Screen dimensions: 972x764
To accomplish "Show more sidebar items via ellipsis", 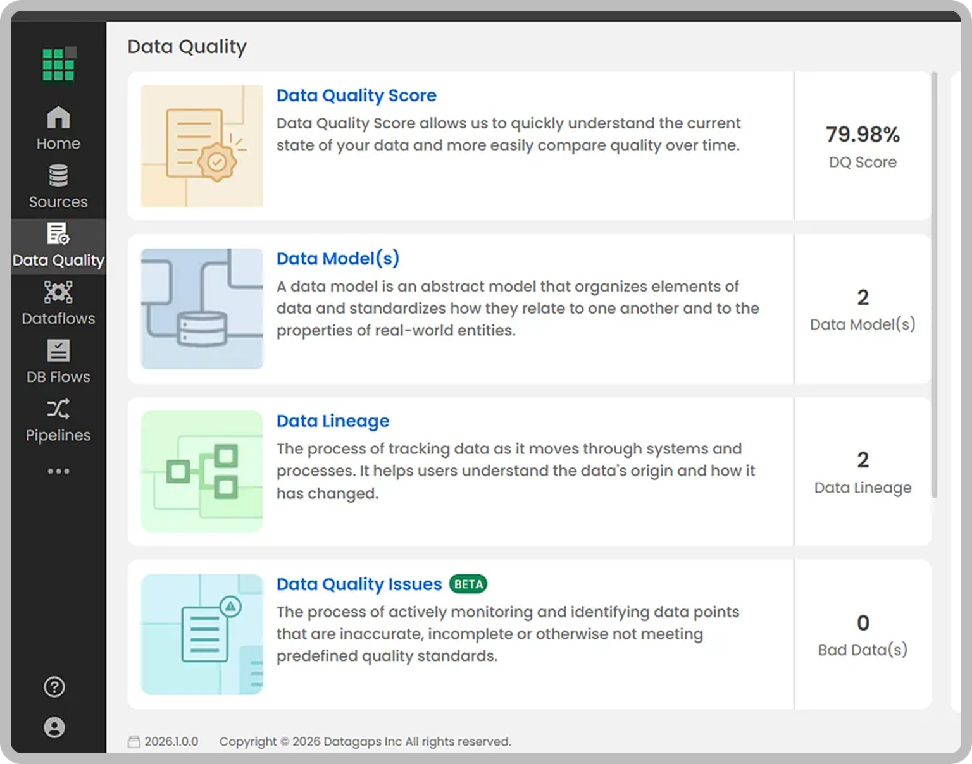I will [x=58, y=471].
